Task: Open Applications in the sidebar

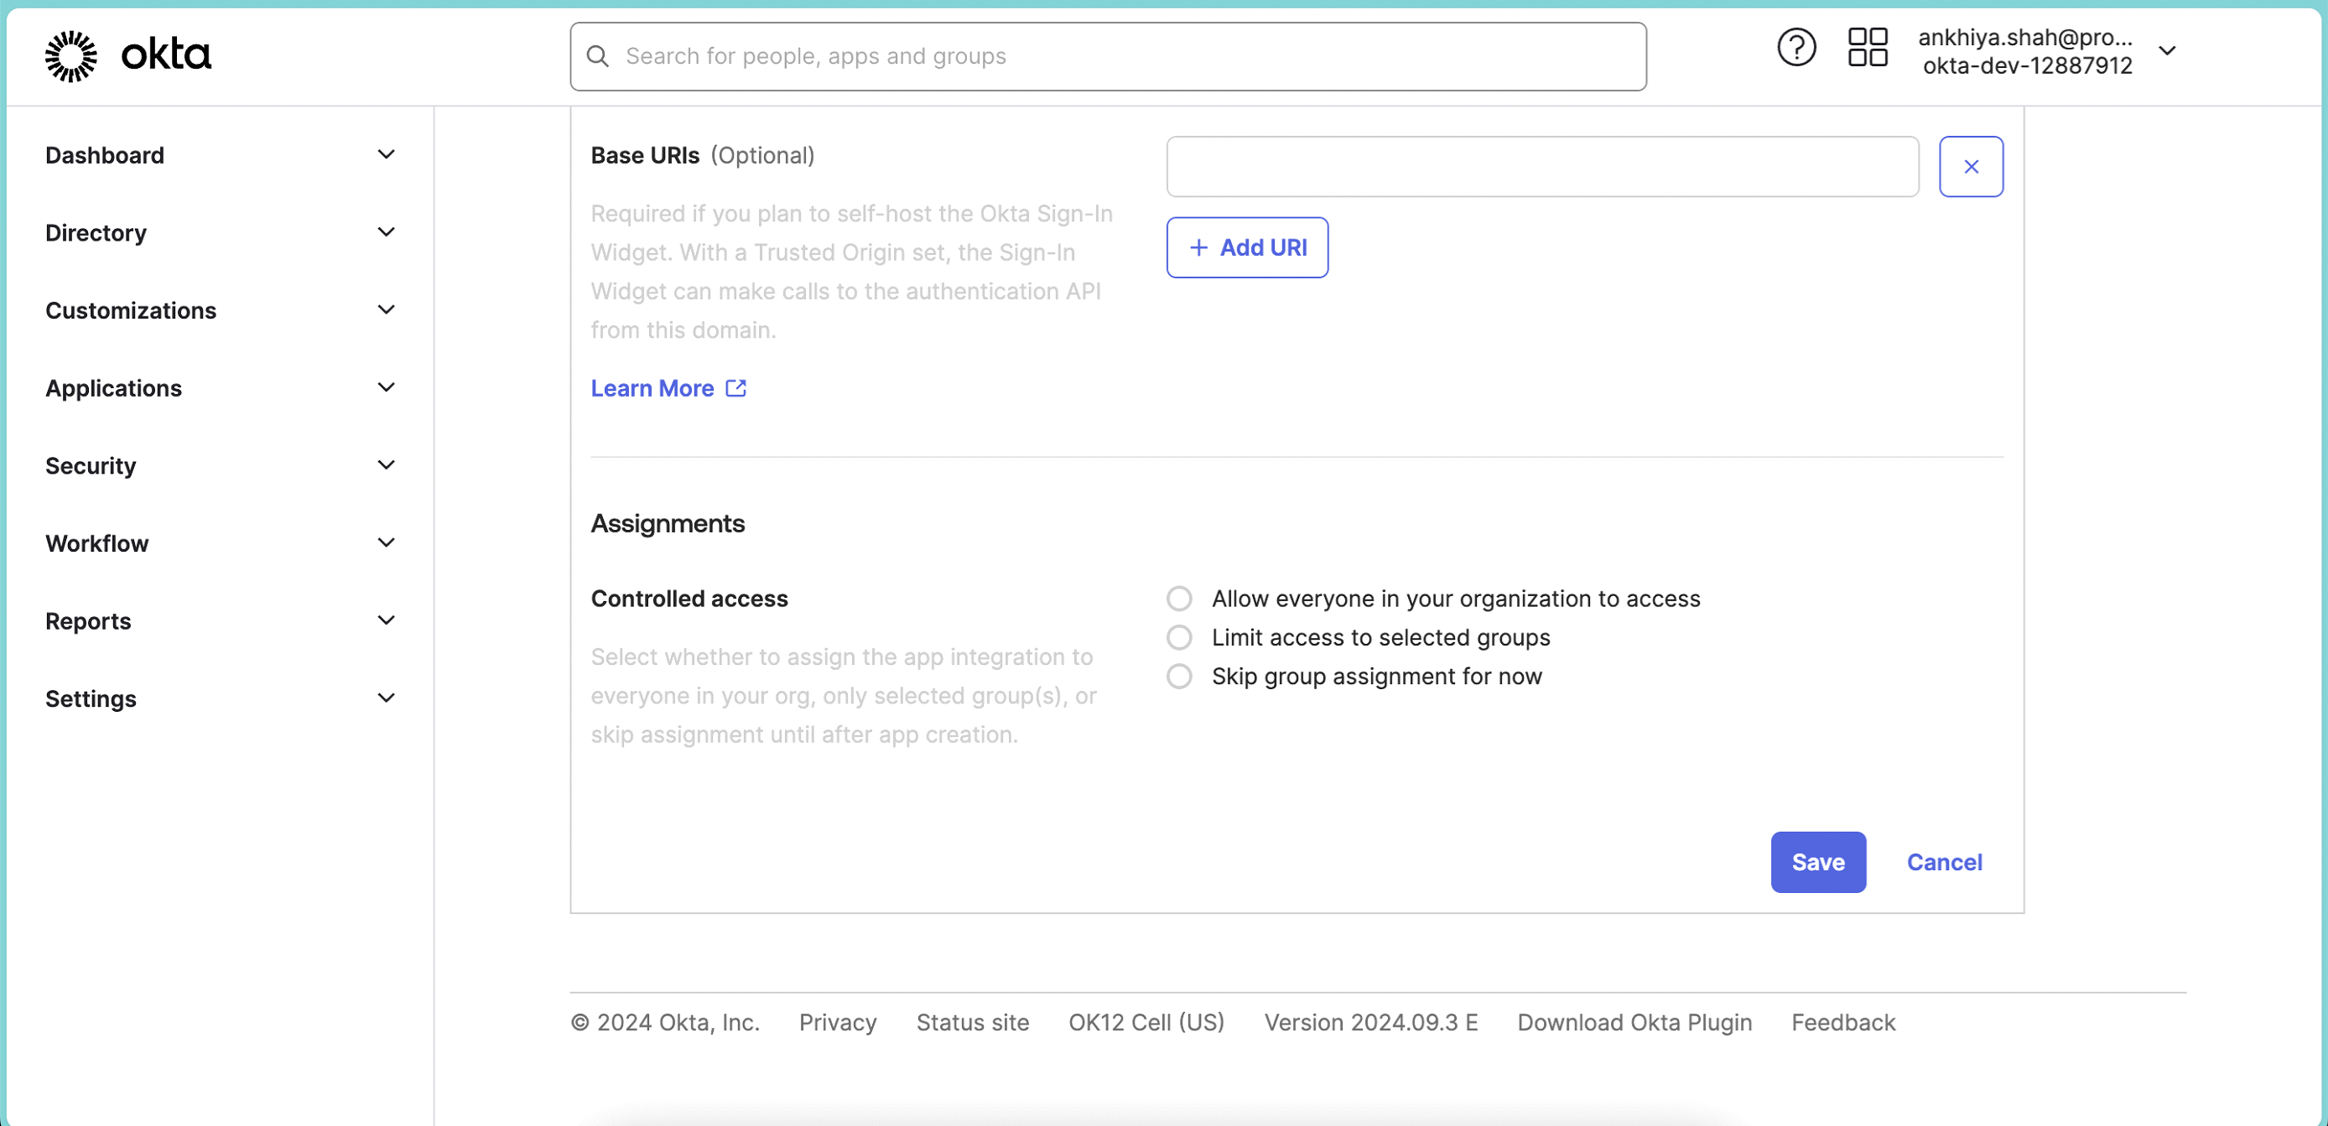Action: (x=114, y=387)
